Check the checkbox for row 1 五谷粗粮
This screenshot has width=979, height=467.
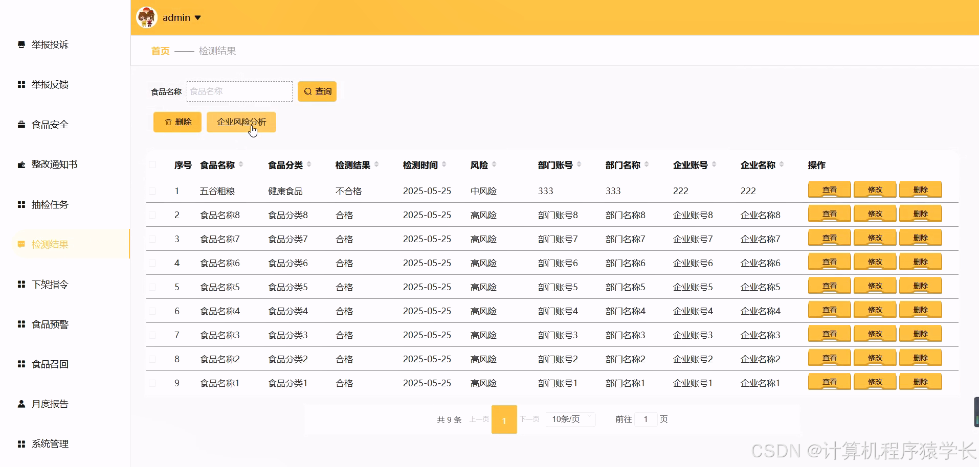coord(152,191)
